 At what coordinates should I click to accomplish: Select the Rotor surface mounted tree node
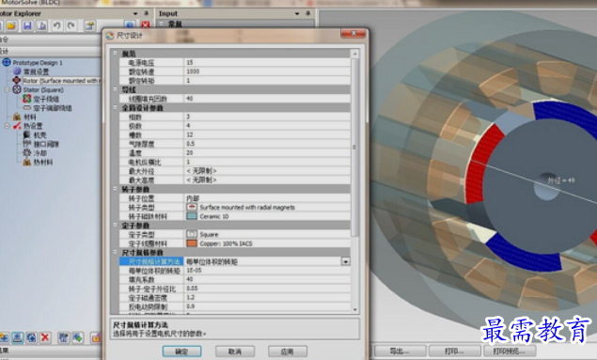[x=62, y=81]
